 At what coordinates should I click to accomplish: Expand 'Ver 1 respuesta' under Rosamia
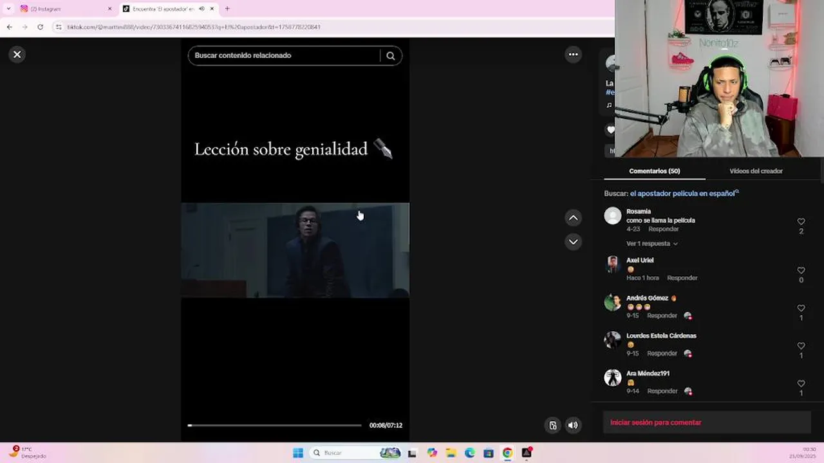(x=651, y=244)
